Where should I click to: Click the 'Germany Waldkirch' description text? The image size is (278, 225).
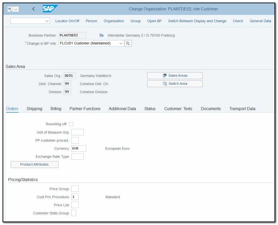[96, 76]
